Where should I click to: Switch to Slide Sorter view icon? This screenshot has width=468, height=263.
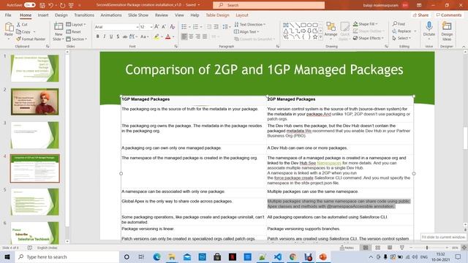click(x=377, y=248)
